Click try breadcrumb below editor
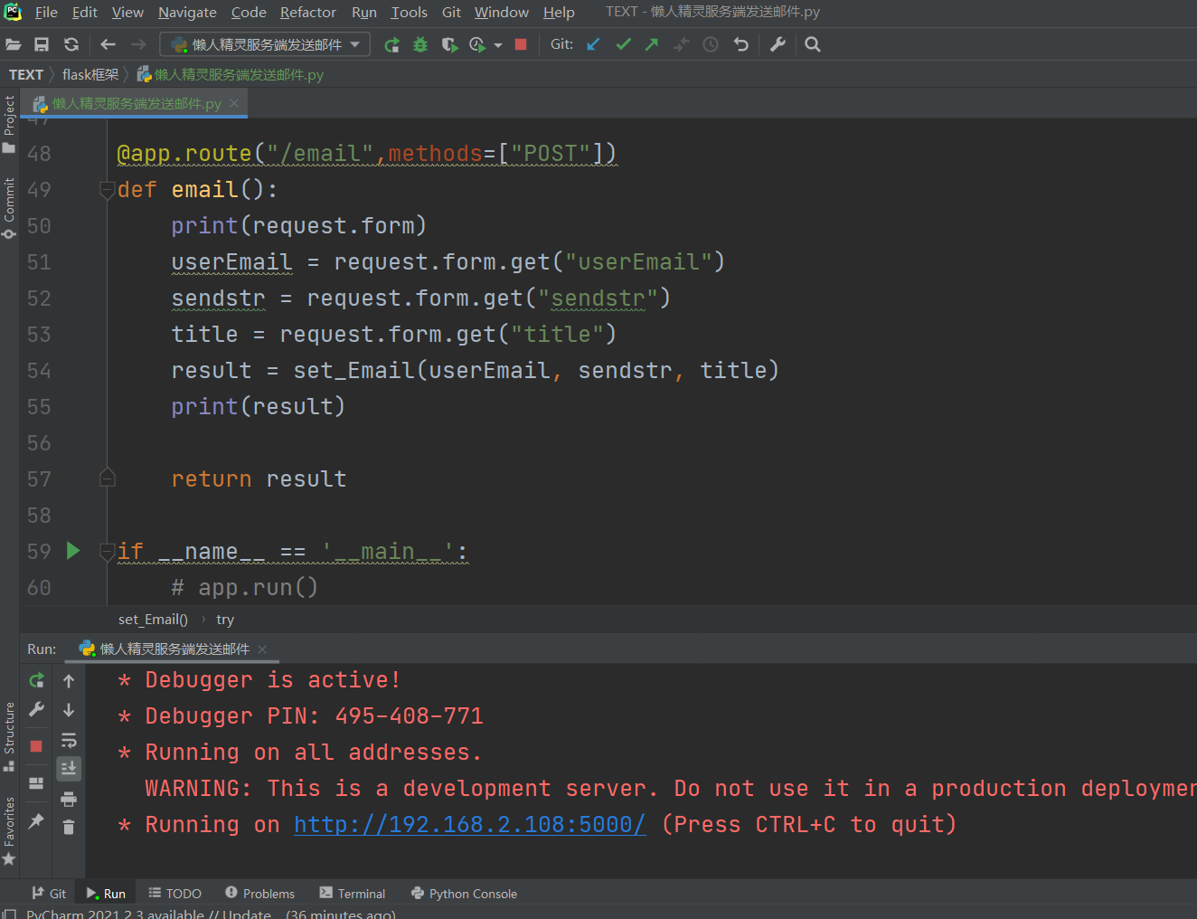This screenshot has width=1197, height=919. pyautogui.click(x=225, y=620)
